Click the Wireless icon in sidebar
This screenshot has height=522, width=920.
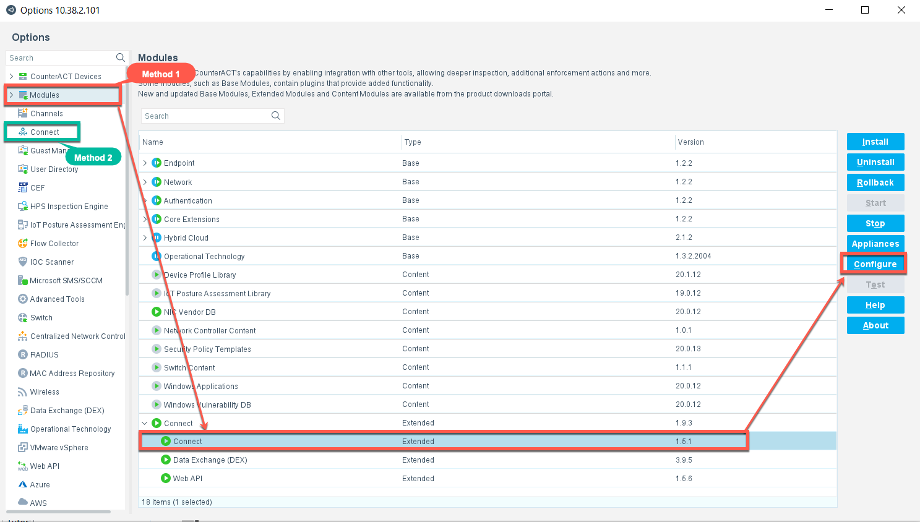tap(23, 392)
